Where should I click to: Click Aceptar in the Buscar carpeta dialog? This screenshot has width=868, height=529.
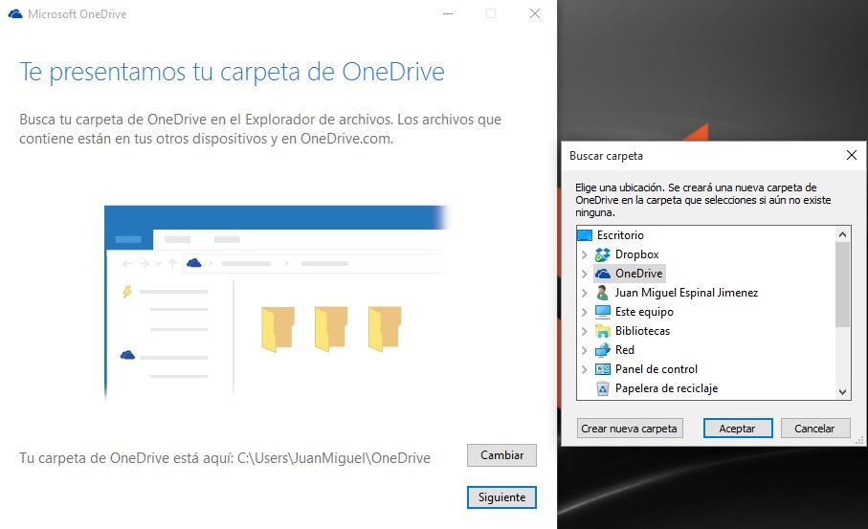(737, 429)
